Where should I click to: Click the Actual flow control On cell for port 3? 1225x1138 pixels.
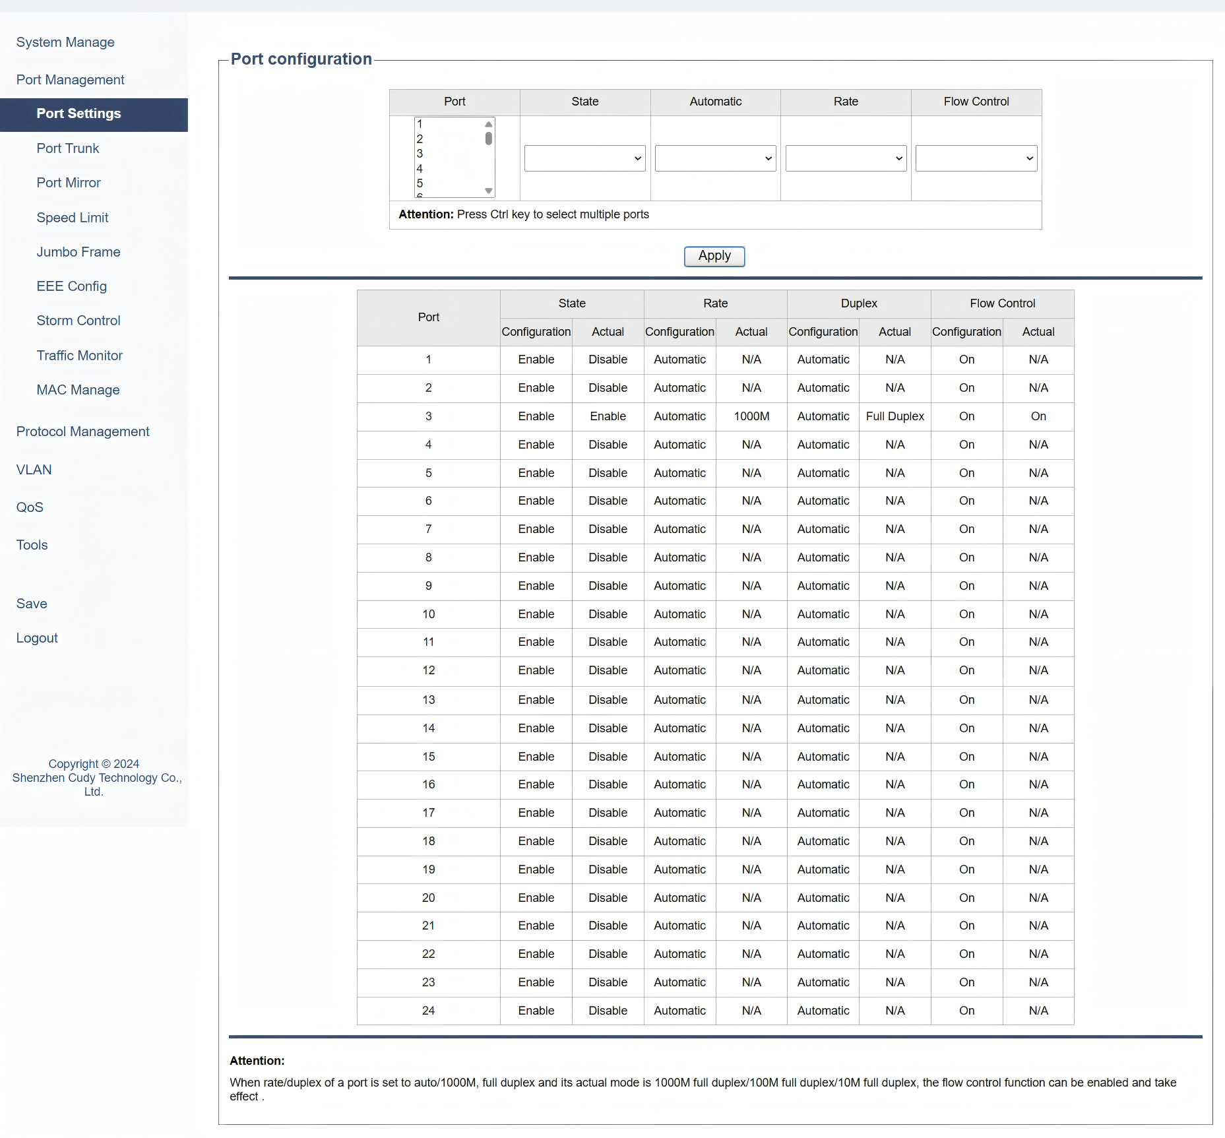click(x=1038, y=416)
